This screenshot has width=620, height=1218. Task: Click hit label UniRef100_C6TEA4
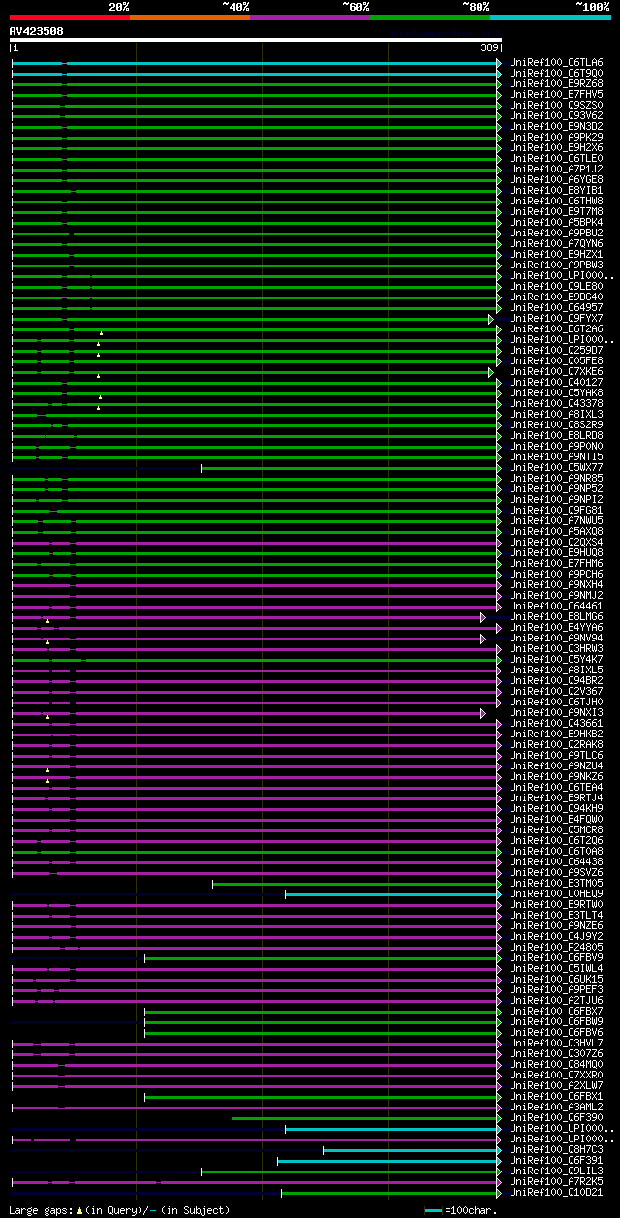(x=556, y=787)
